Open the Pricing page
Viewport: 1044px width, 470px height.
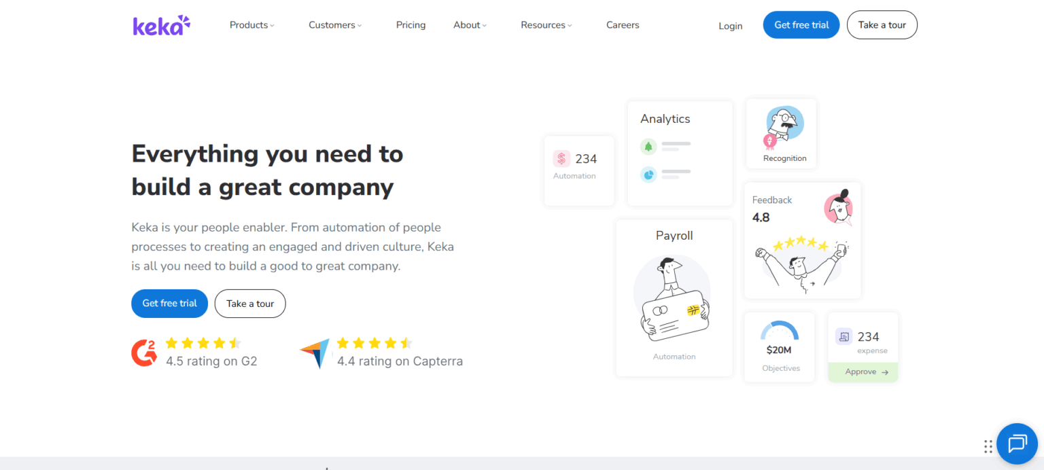[x=411, y=25]
